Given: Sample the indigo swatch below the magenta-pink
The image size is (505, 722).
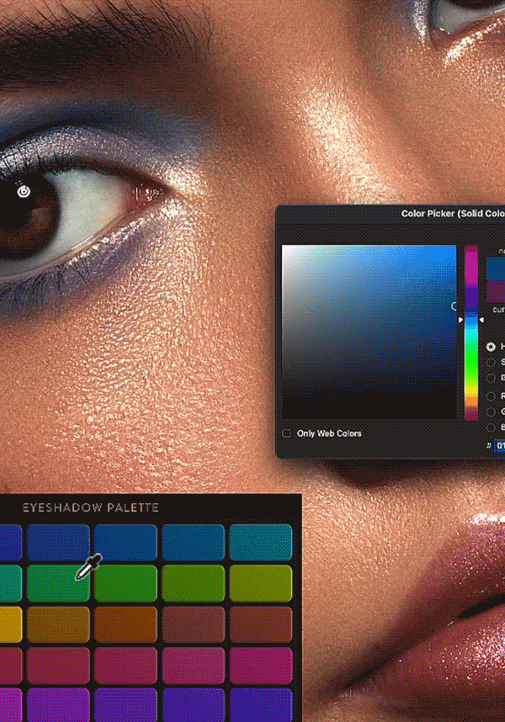Looking at the screenshot, I should tap(194, 705).
